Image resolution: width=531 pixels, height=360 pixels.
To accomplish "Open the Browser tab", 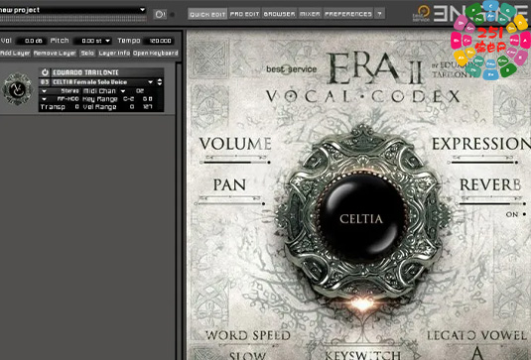I will point(279,14).
